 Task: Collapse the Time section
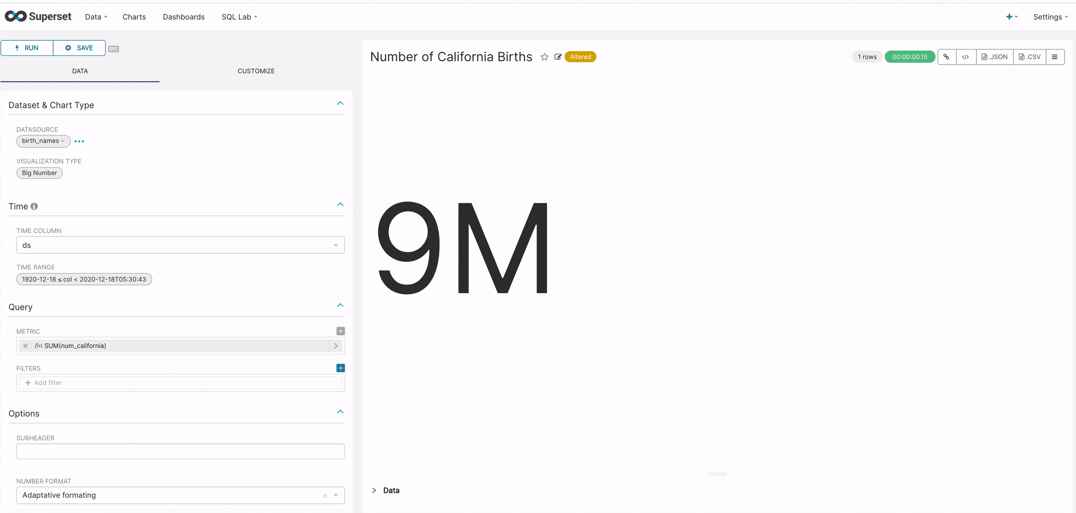pyautogui.click(x=340, y=204)
